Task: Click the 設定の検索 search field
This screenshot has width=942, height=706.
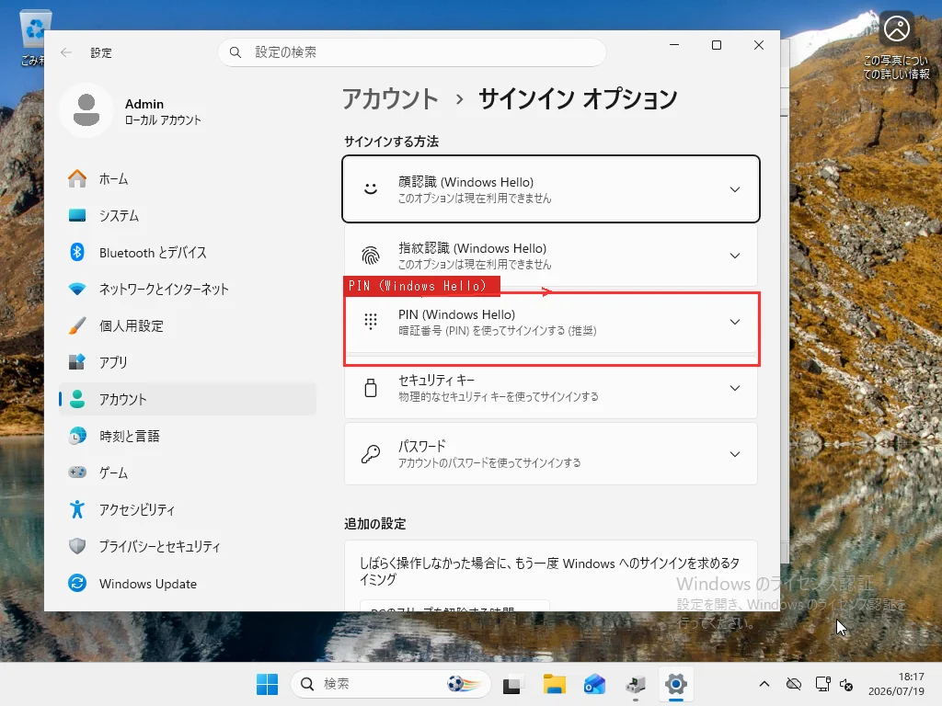Action: (412, 52)
